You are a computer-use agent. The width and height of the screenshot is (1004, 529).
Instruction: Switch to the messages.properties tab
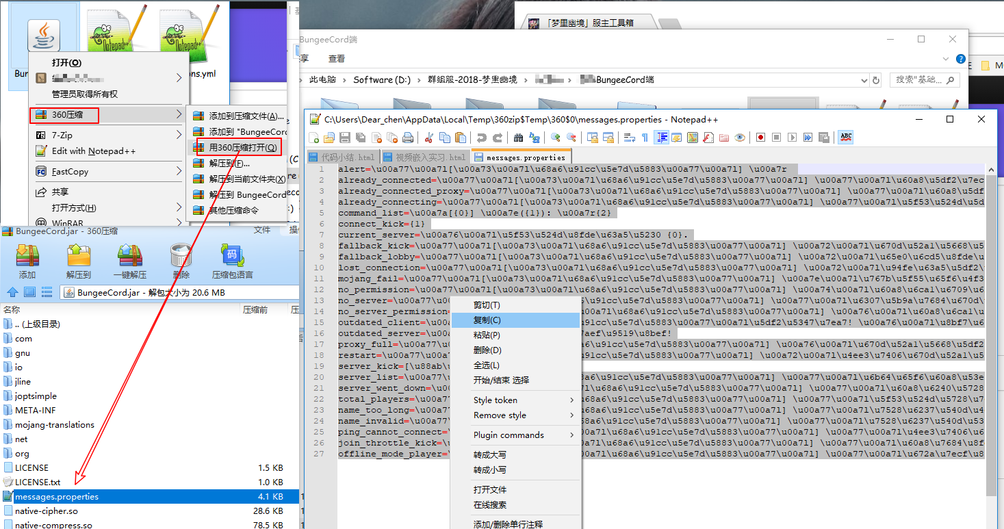[521, 157]
